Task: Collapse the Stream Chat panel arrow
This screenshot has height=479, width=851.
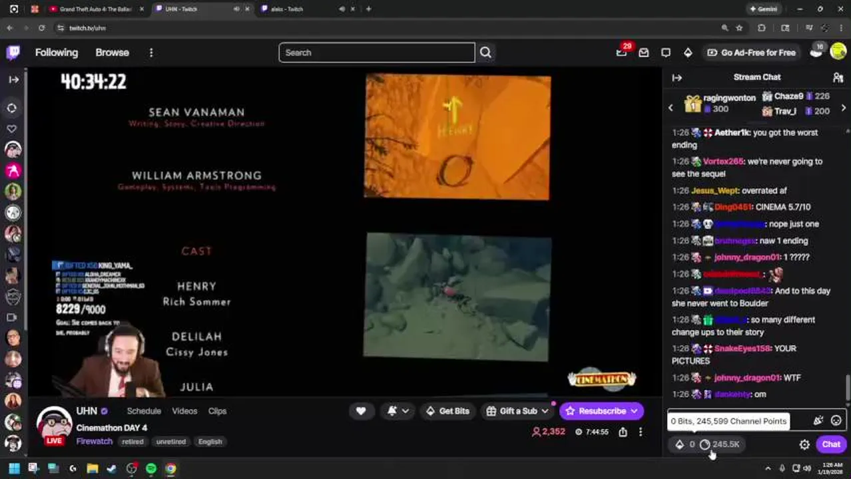Action: point(677,78)
